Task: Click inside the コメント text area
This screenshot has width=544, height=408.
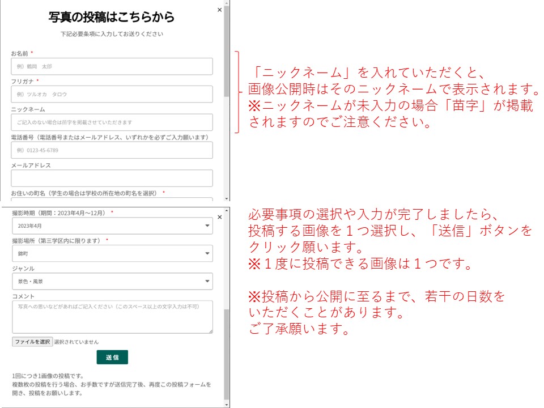Action: [x=112, y=317]
